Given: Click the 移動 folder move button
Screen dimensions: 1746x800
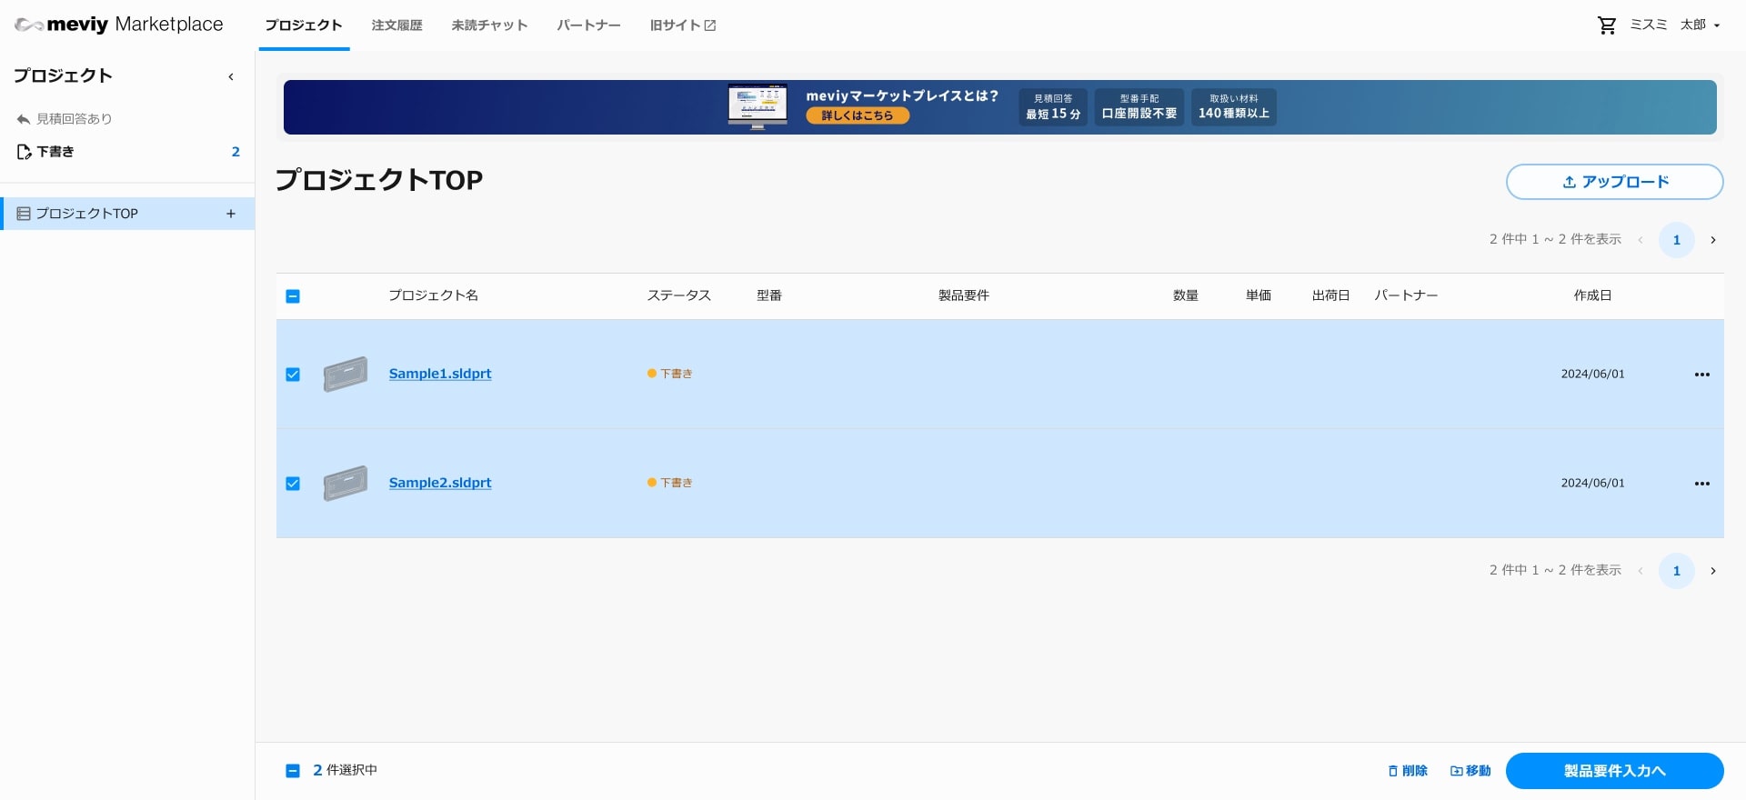Looking at the screenshot, I should (1470, 771).
